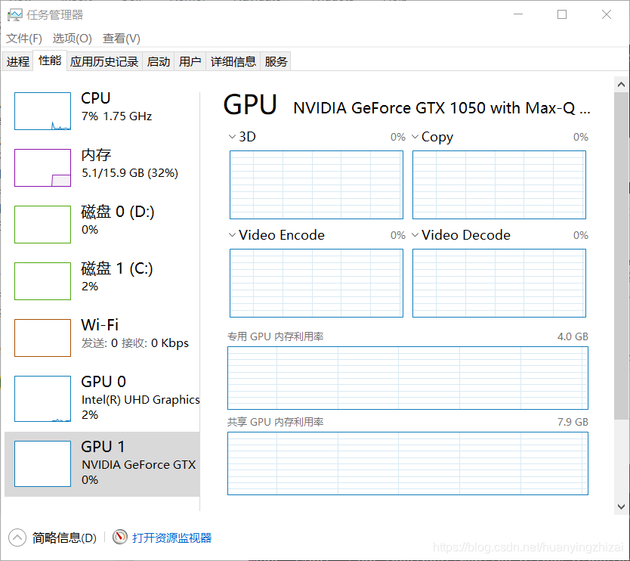Switch to the 进程 tab
The height and width of the screenshot is (561, 630).
[x=17, y=61]
